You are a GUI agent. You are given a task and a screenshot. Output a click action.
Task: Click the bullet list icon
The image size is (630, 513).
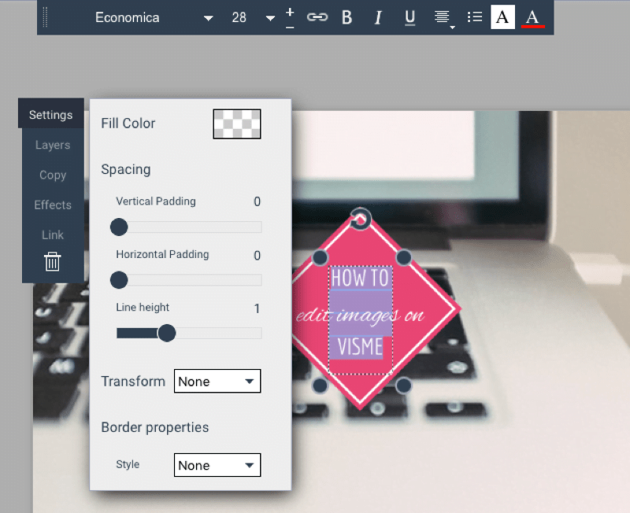click(x=475, y=17)
